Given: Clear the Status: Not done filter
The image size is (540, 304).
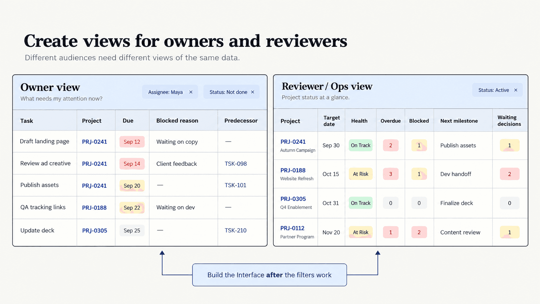Looking at the screenshot, I should [x=253, y=92].
